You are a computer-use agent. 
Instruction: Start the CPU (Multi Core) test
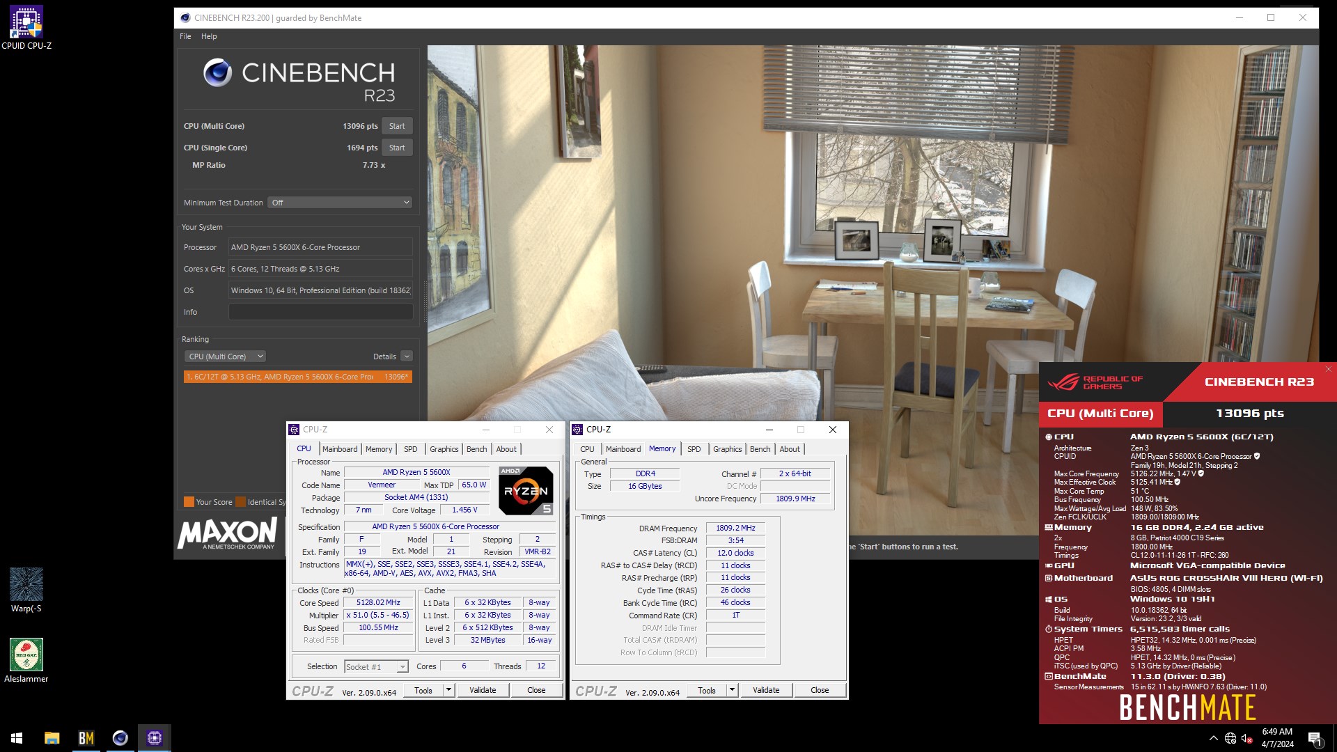[x=397, y=126]
